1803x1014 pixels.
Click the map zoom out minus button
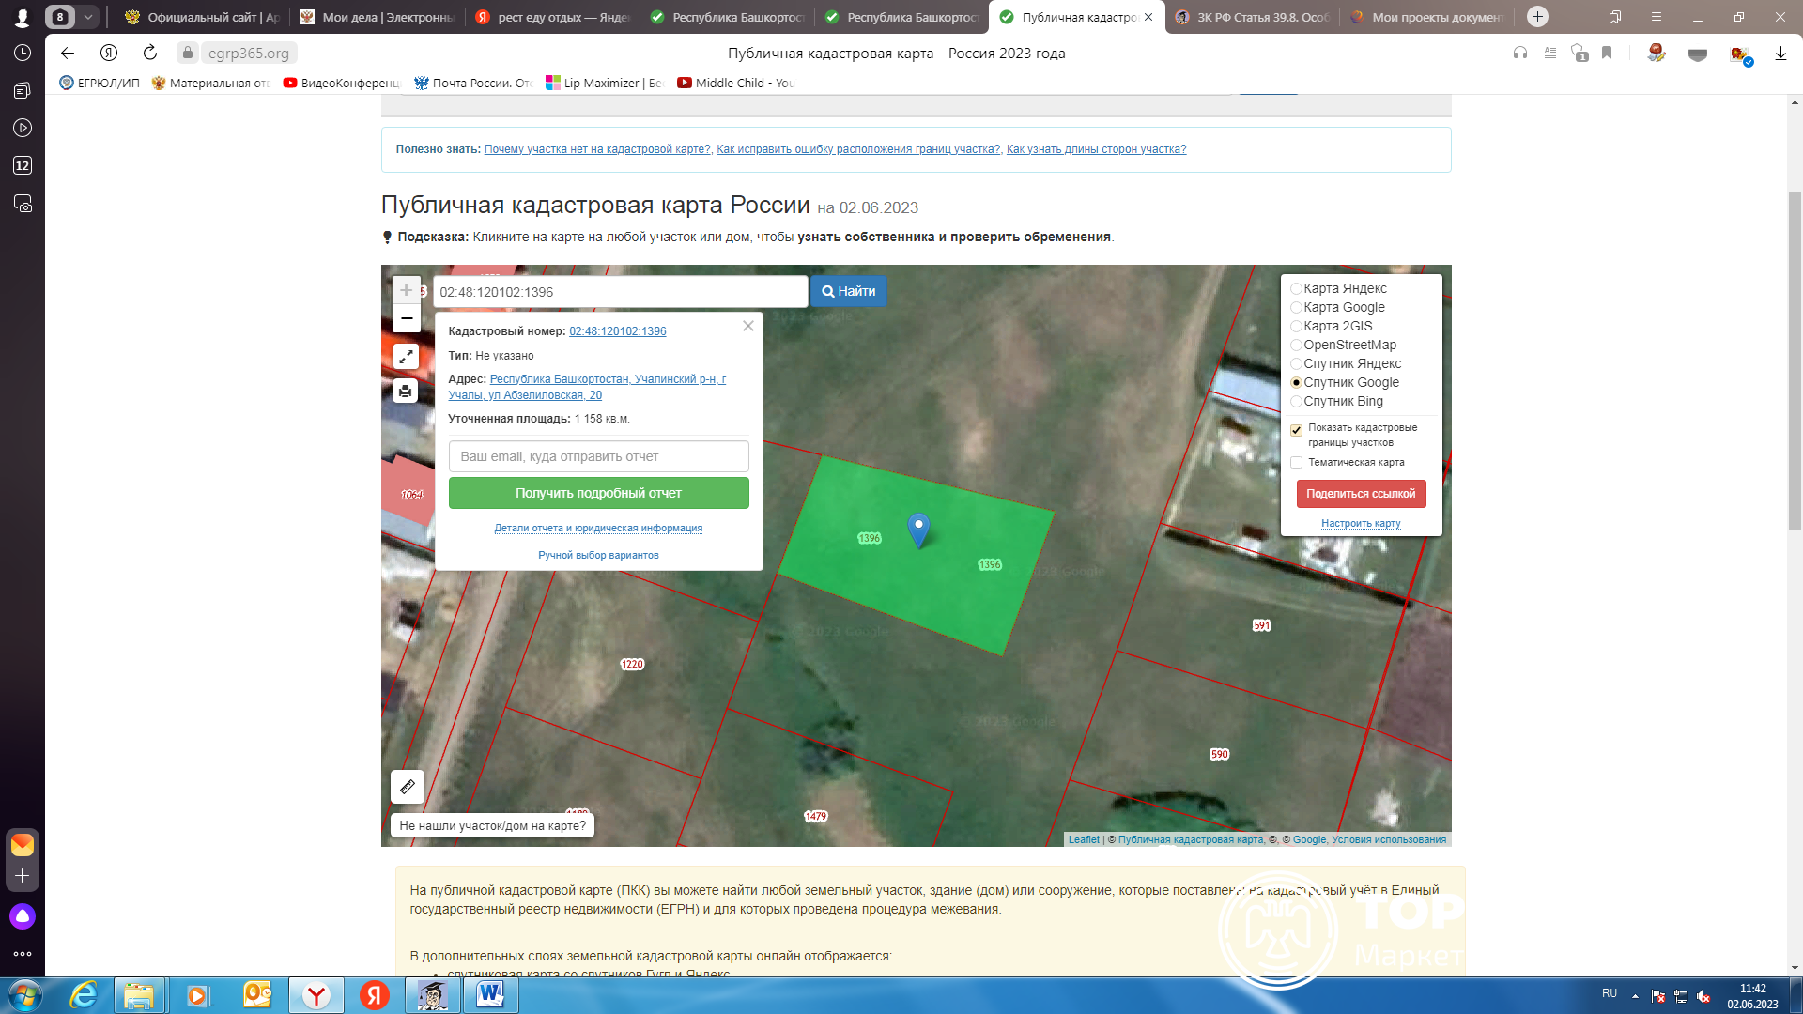click(x=406, y=319)
